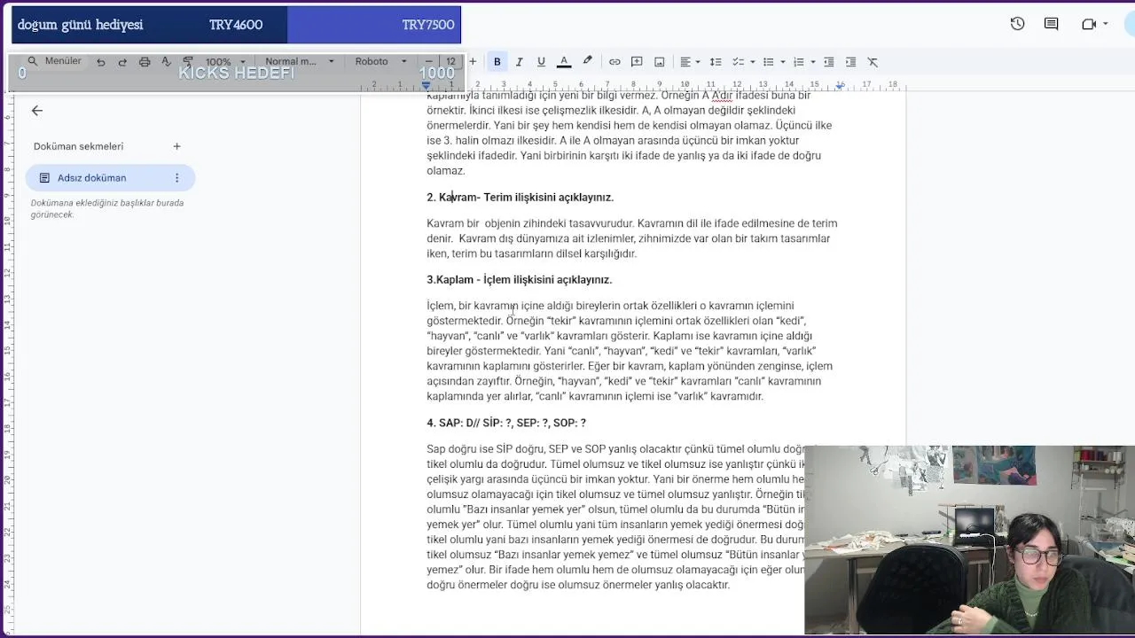Click the clear formatting icon

click(873, 62)
